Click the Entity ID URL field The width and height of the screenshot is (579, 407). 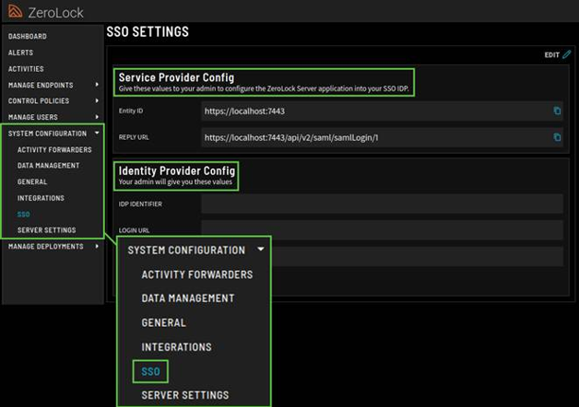pos(382,111)
